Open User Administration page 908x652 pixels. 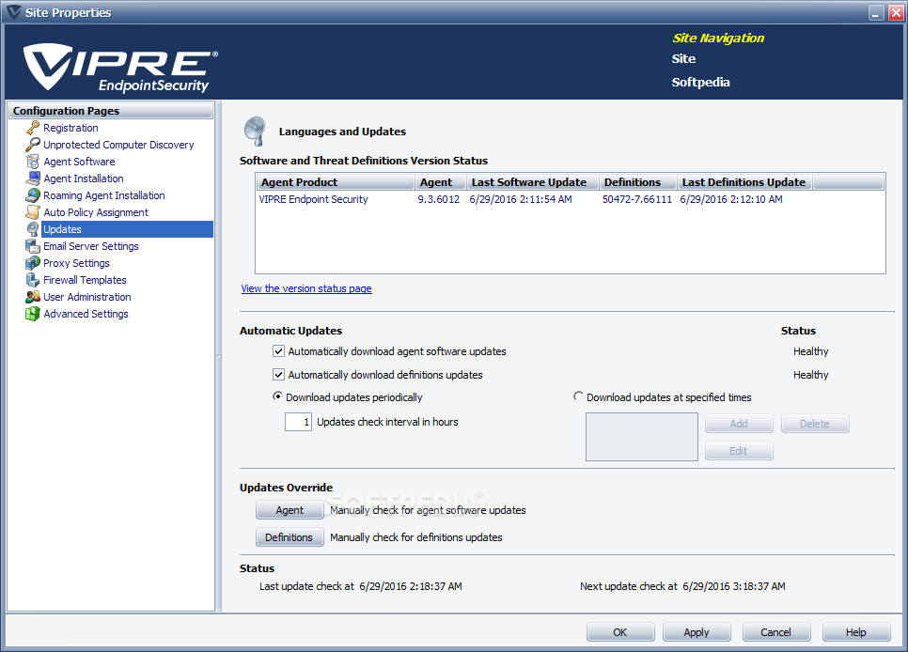click(86, 297)
